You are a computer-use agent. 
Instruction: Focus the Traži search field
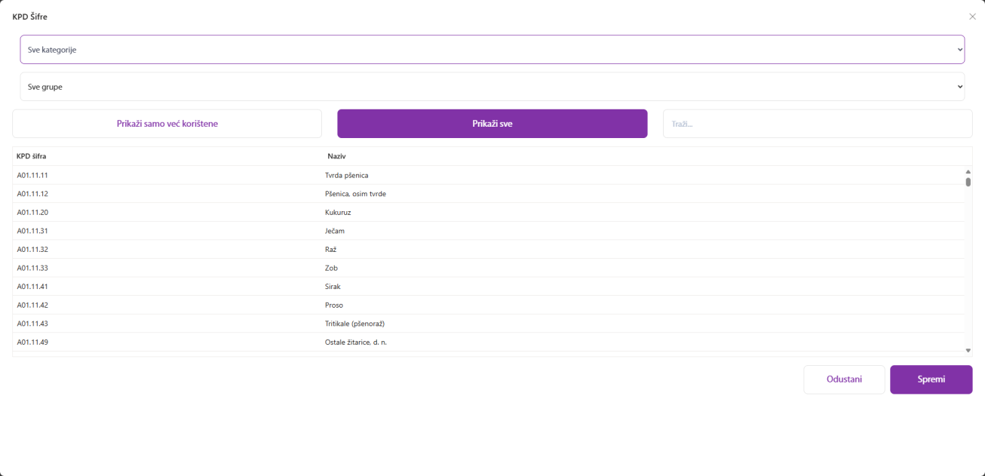click(817, 124)
